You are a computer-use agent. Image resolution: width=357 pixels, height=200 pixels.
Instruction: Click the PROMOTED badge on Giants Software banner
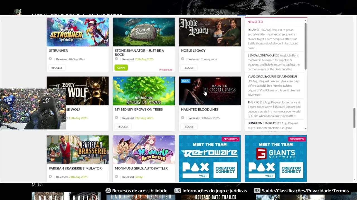(297, 139)
